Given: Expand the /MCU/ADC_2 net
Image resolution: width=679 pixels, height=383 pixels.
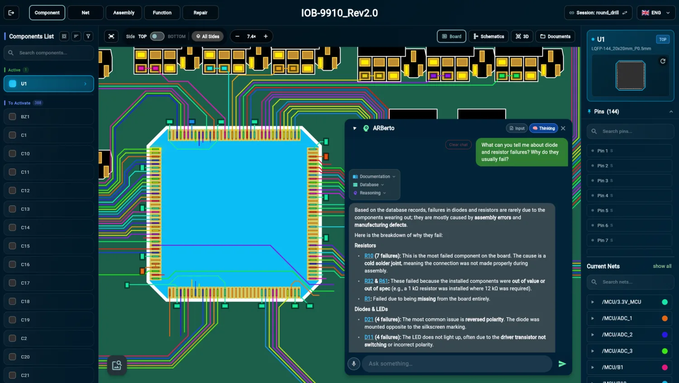Looking at the screenshot, I should pyautogui.click(x=593, y=335).
